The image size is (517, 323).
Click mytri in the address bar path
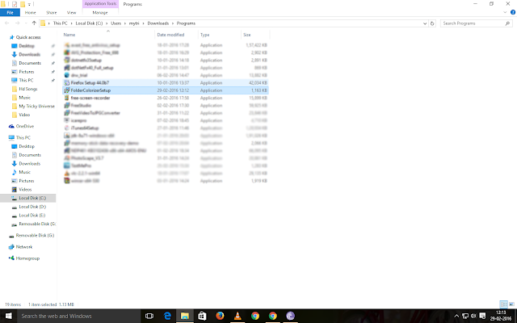[x=134, y=23]
